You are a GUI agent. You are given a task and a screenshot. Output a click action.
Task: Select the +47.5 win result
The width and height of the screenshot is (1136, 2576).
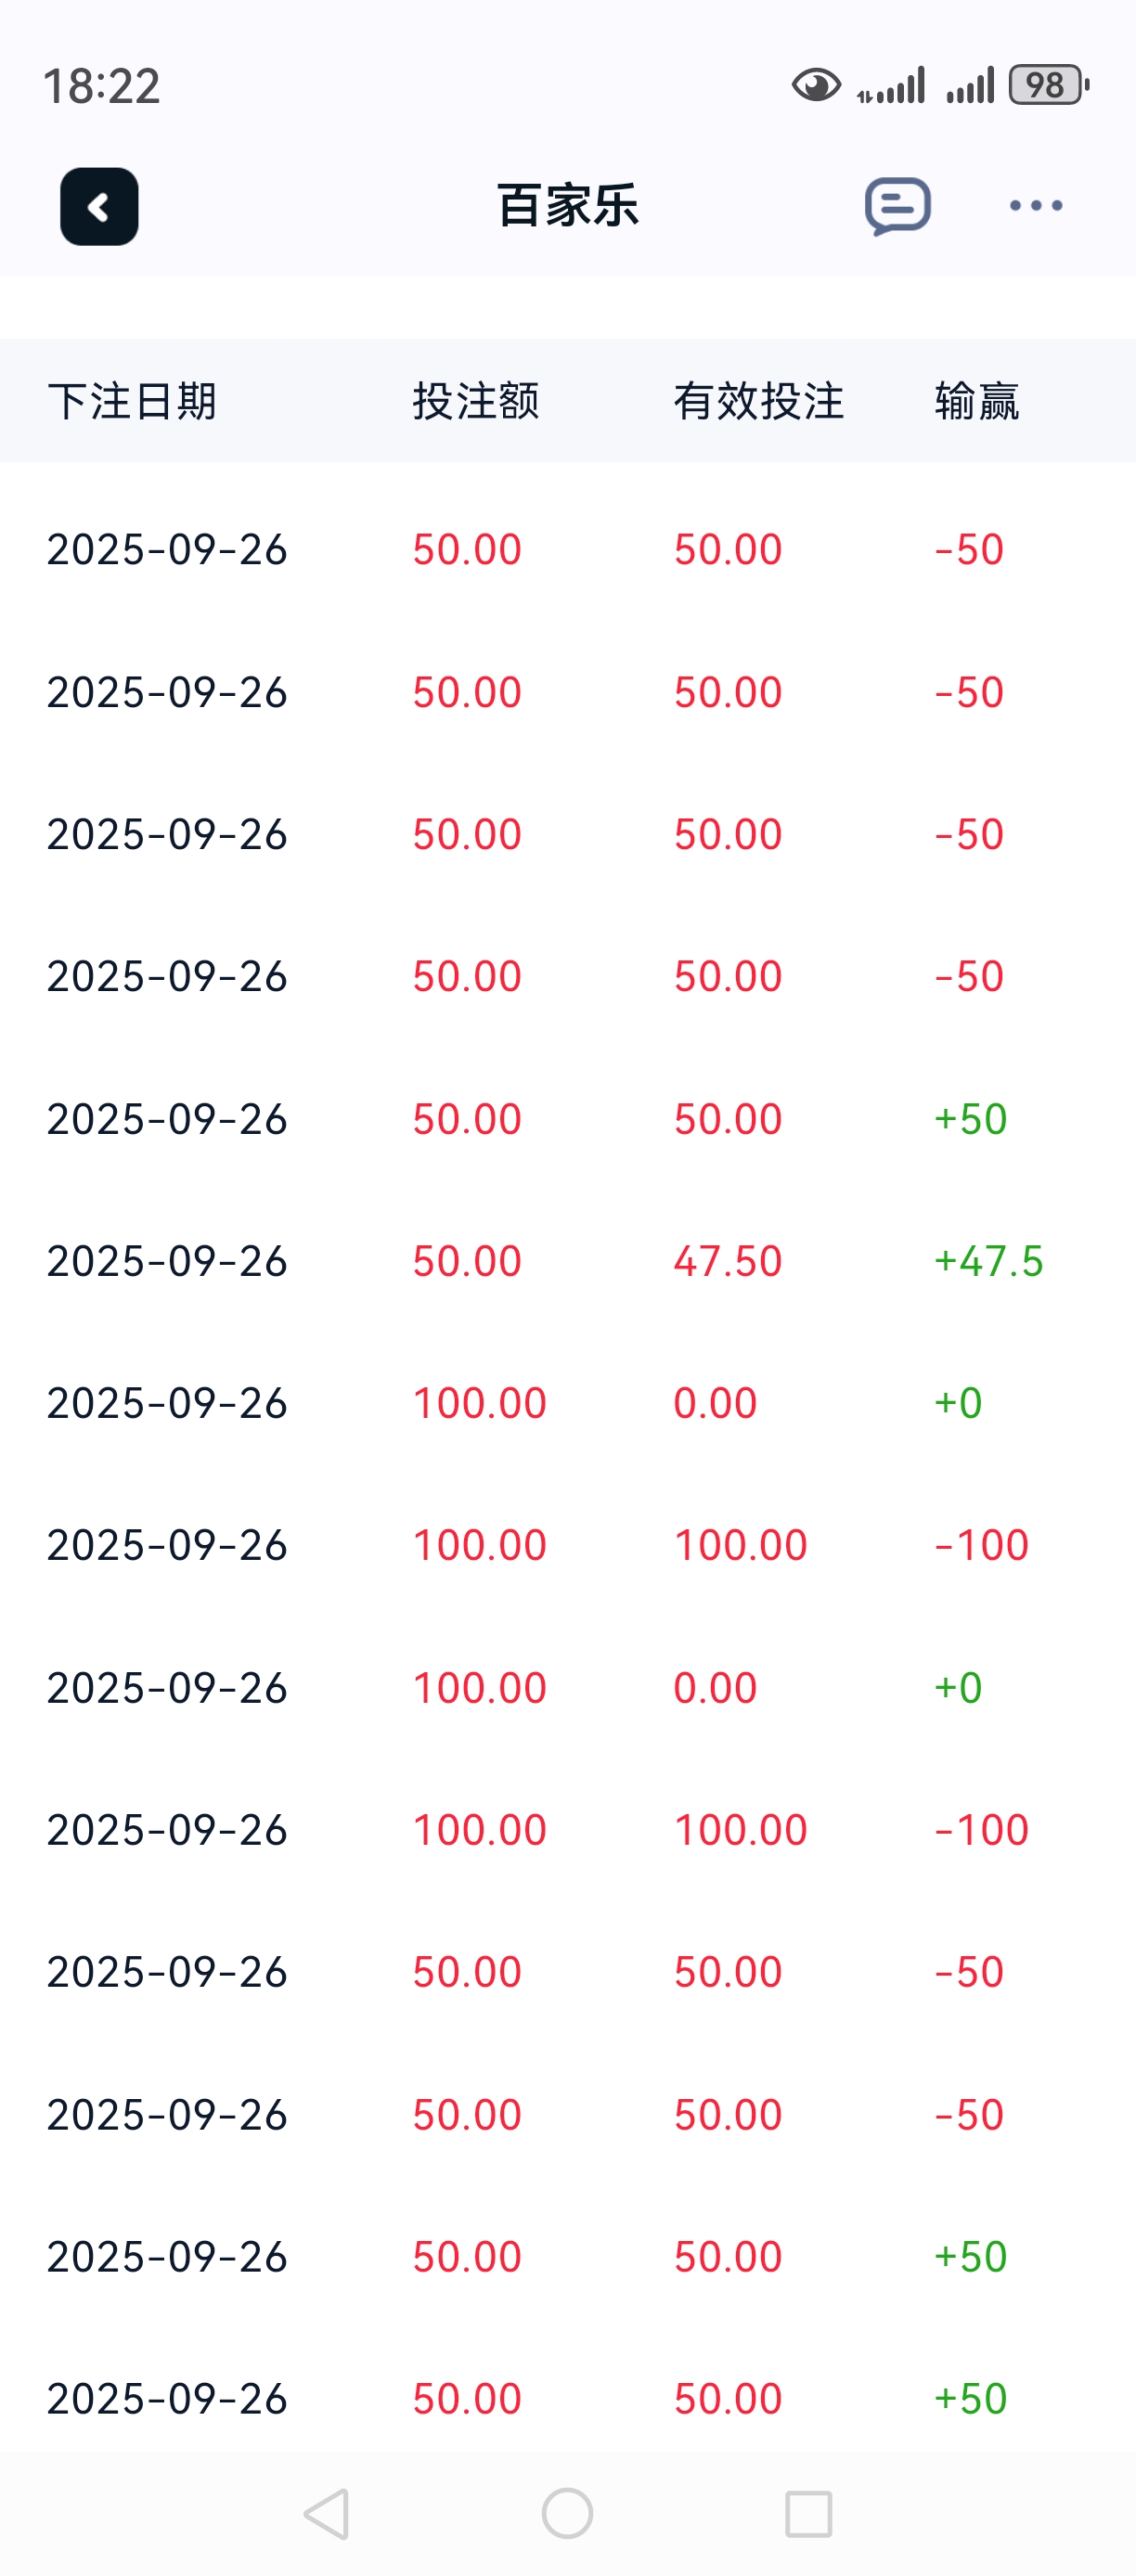click(988, 1261)
